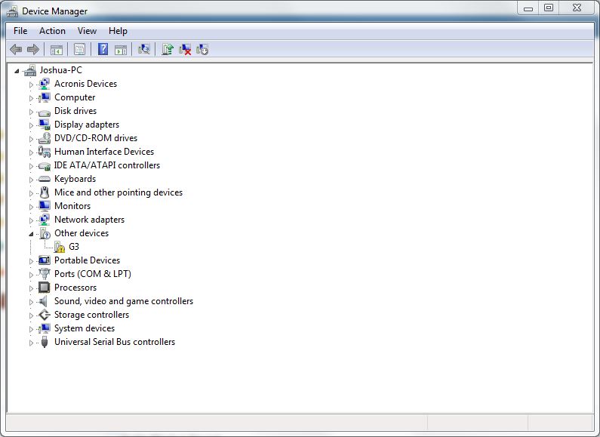Image resolution: width=600 pixels, height=437 pixels.
Task: Select the Portable Devices label
Action: click(87, 260)
